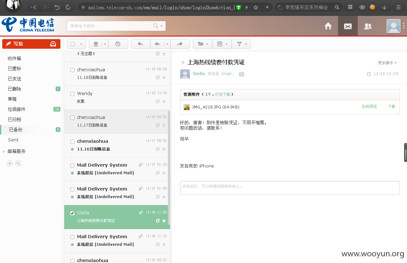Click the search magnifier in mail search
The height and width of the screenshot is (263, 407).
tap(155, 26)
